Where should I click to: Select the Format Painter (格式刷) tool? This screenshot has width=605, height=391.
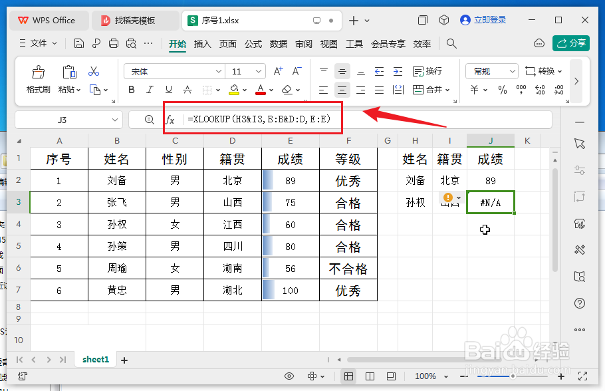(38, 78)
